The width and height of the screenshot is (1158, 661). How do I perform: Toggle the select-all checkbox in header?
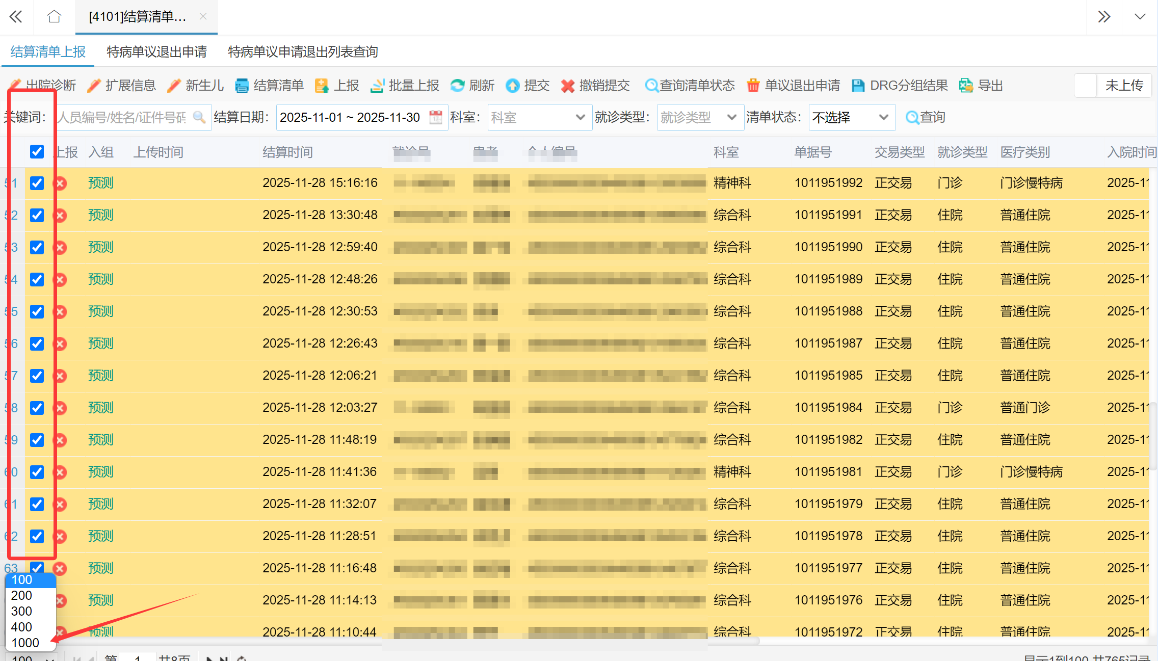click(x=37, y=152)
